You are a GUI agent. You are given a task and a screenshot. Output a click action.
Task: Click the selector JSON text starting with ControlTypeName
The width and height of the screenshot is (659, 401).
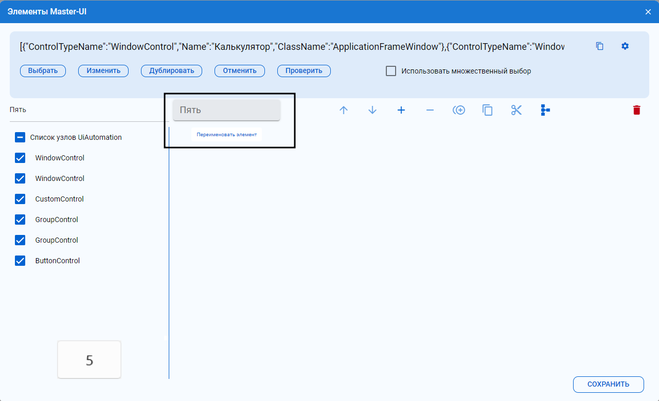292,47
